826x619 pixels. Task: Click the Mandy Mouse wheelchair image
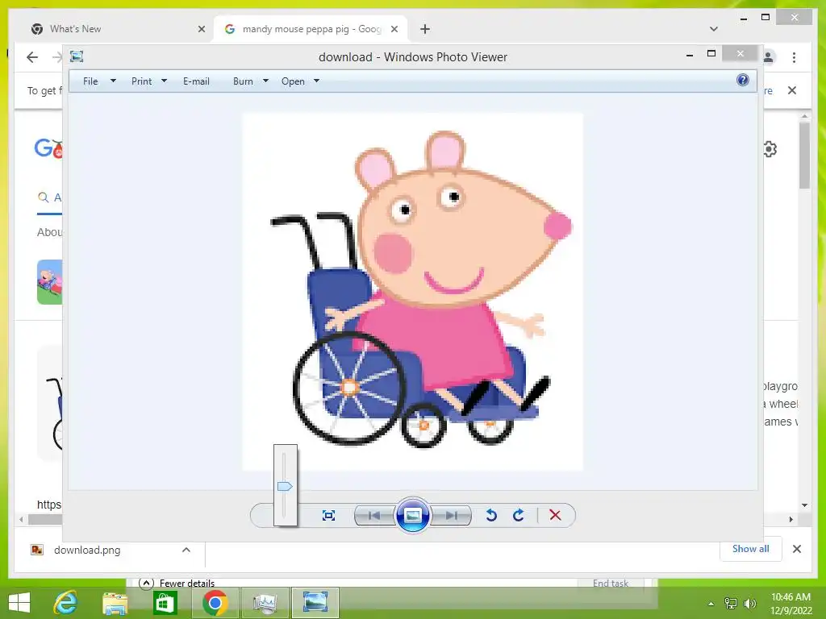click(x=412, y=291)
